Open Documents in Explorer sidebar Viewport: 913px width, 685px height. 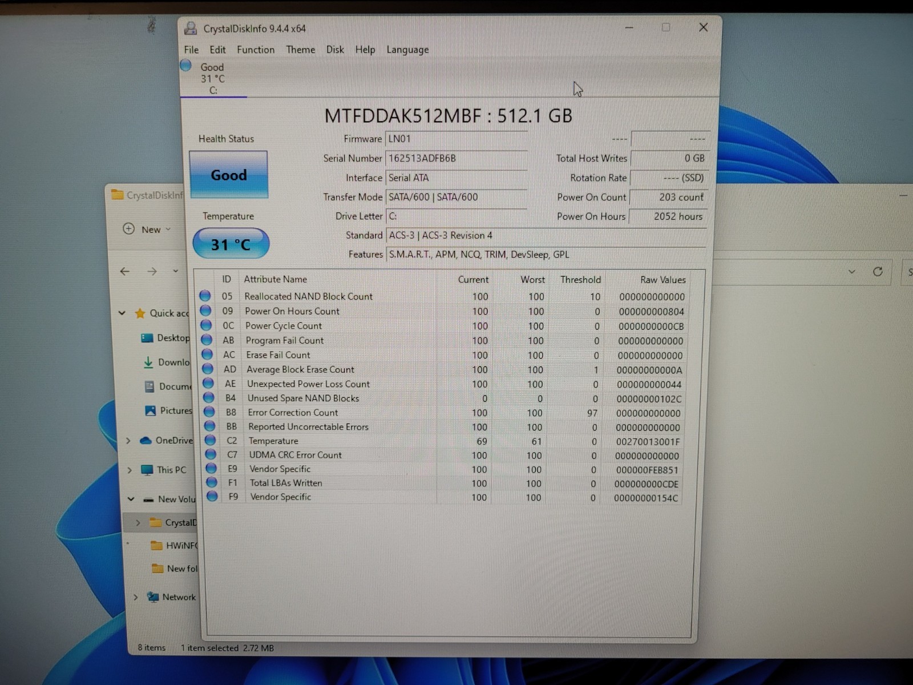168,386
